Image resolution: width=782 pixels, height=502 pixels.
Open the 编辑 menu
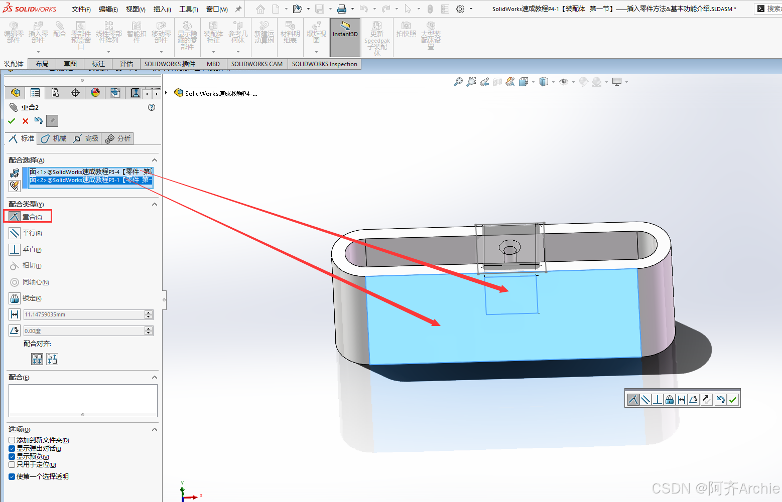[x=108, y=9]
